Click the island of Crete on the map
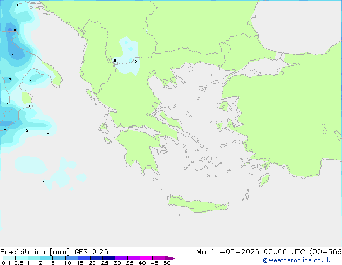The height and width of the screenshot is (265, 342). (197, 204)
